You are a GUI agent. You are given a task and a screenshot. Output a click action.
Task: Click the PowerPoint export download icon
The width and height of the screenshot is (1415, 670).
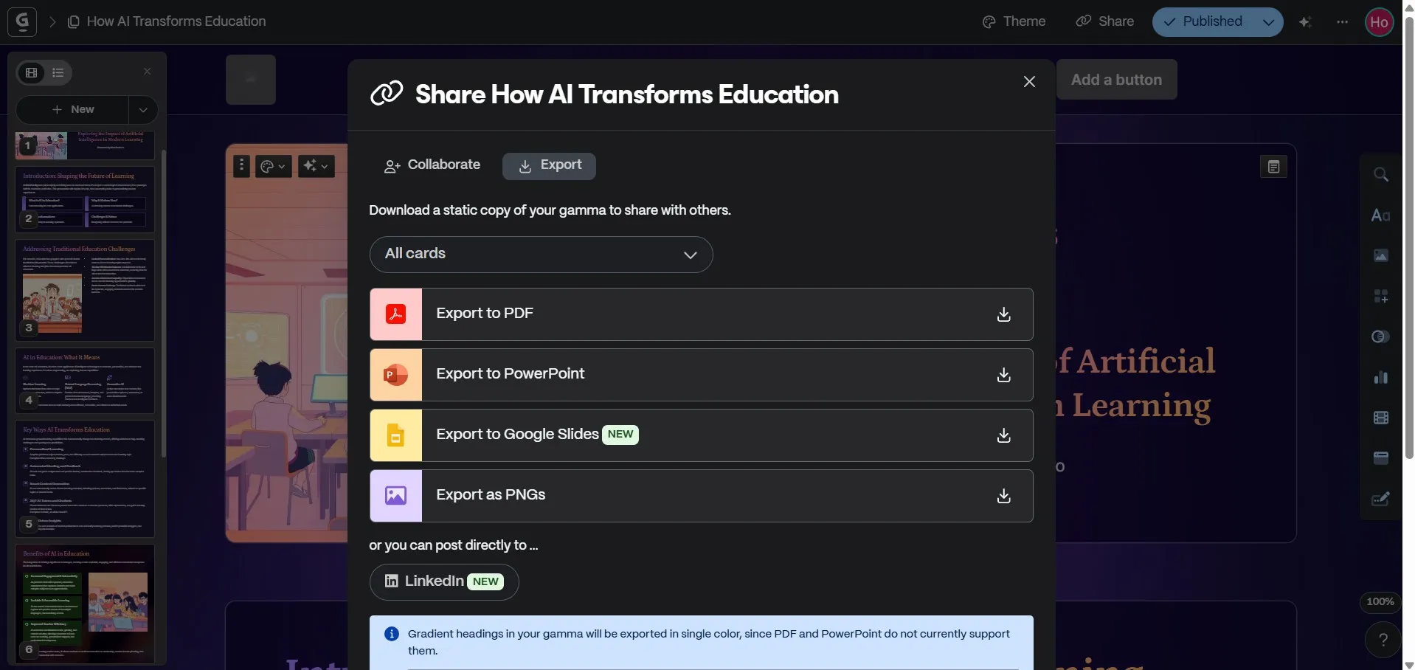pos(1003,375)
